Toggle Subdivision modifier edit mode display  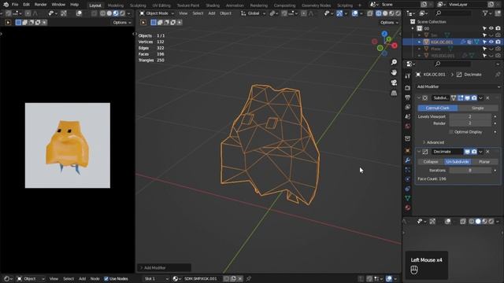tap(461, 97)
